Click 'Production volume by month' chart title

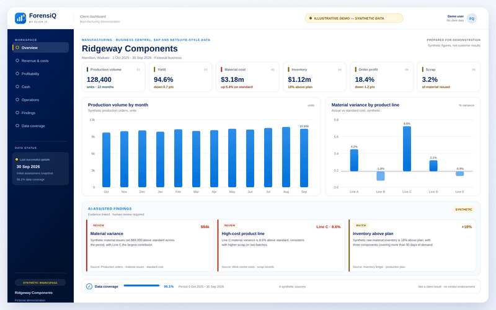[118, 105]
